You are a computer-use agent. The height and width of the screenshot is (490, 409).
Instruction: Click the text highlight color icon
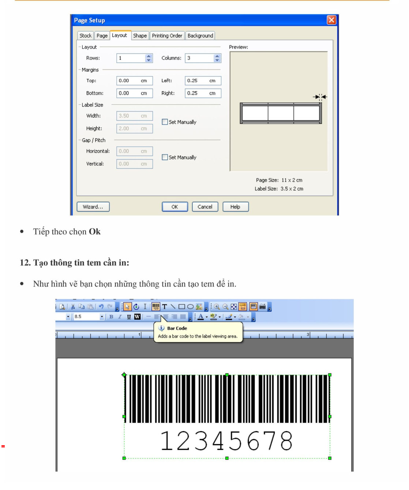tap(213, 317)
